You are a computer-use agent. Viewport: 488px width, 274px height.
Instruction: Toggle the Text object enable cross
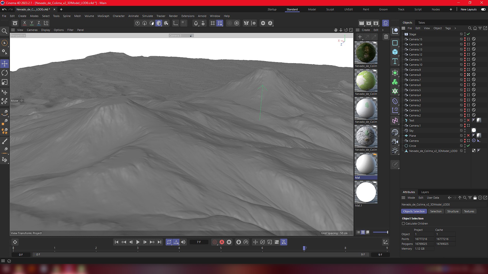(468, 121)
